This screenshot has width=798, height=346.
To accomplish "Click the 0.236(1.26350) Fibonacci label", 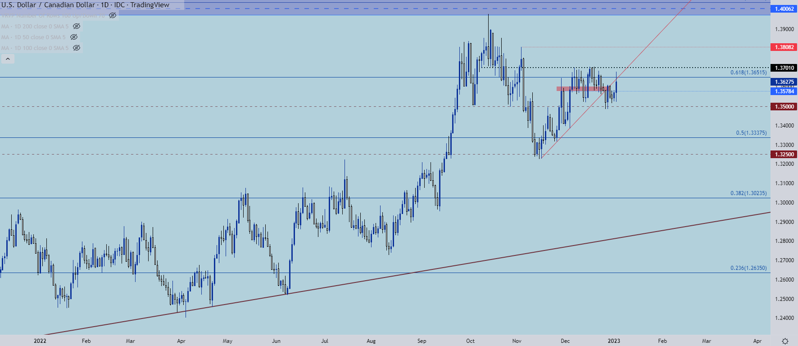I will [x=748, y=268].
